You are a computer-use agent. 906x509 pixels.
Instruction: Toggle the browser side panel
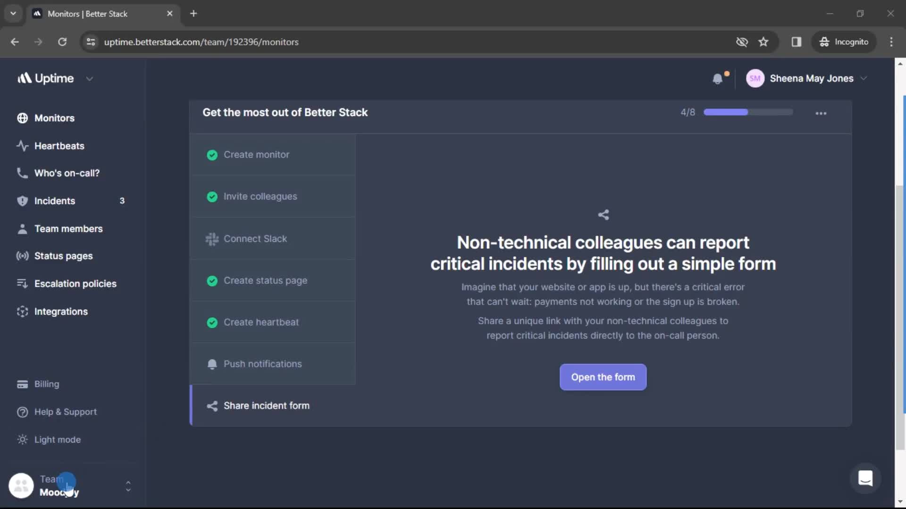tap(797, 42)
